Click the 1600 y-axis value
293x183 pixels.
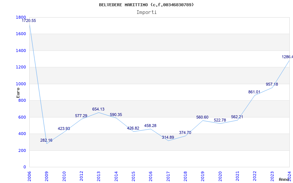pyautogui.click(x=21, y=34)
